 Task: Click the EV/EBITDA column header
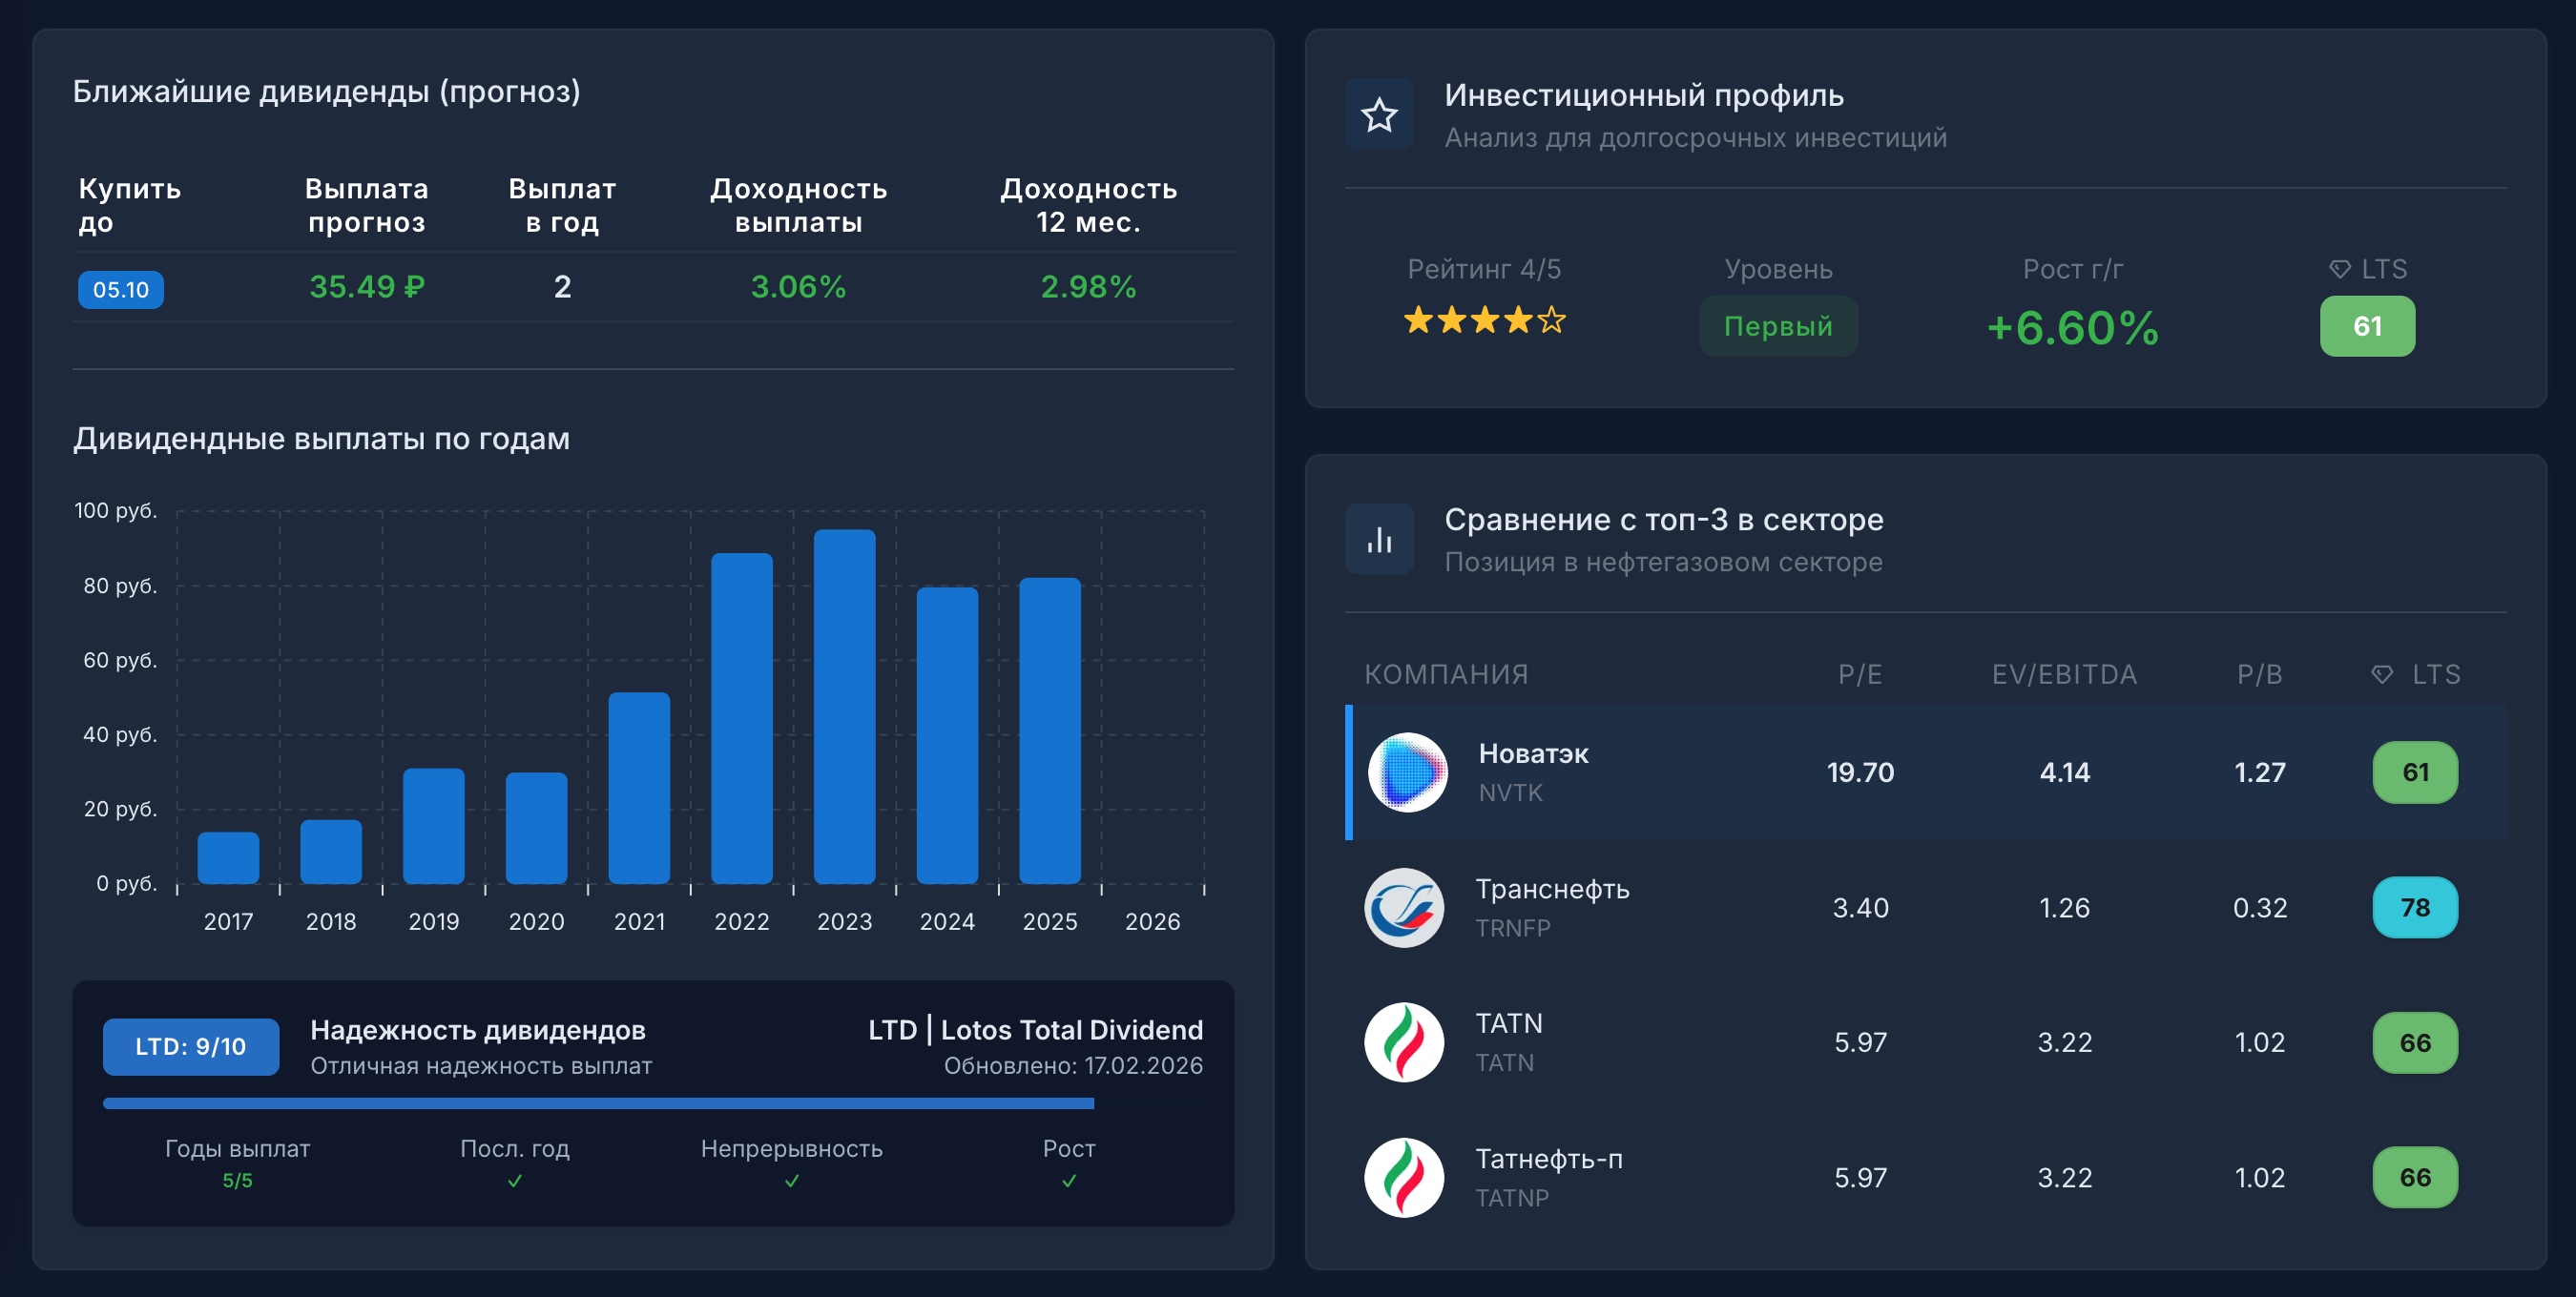pyautogui.click(x=2064, y=674)
